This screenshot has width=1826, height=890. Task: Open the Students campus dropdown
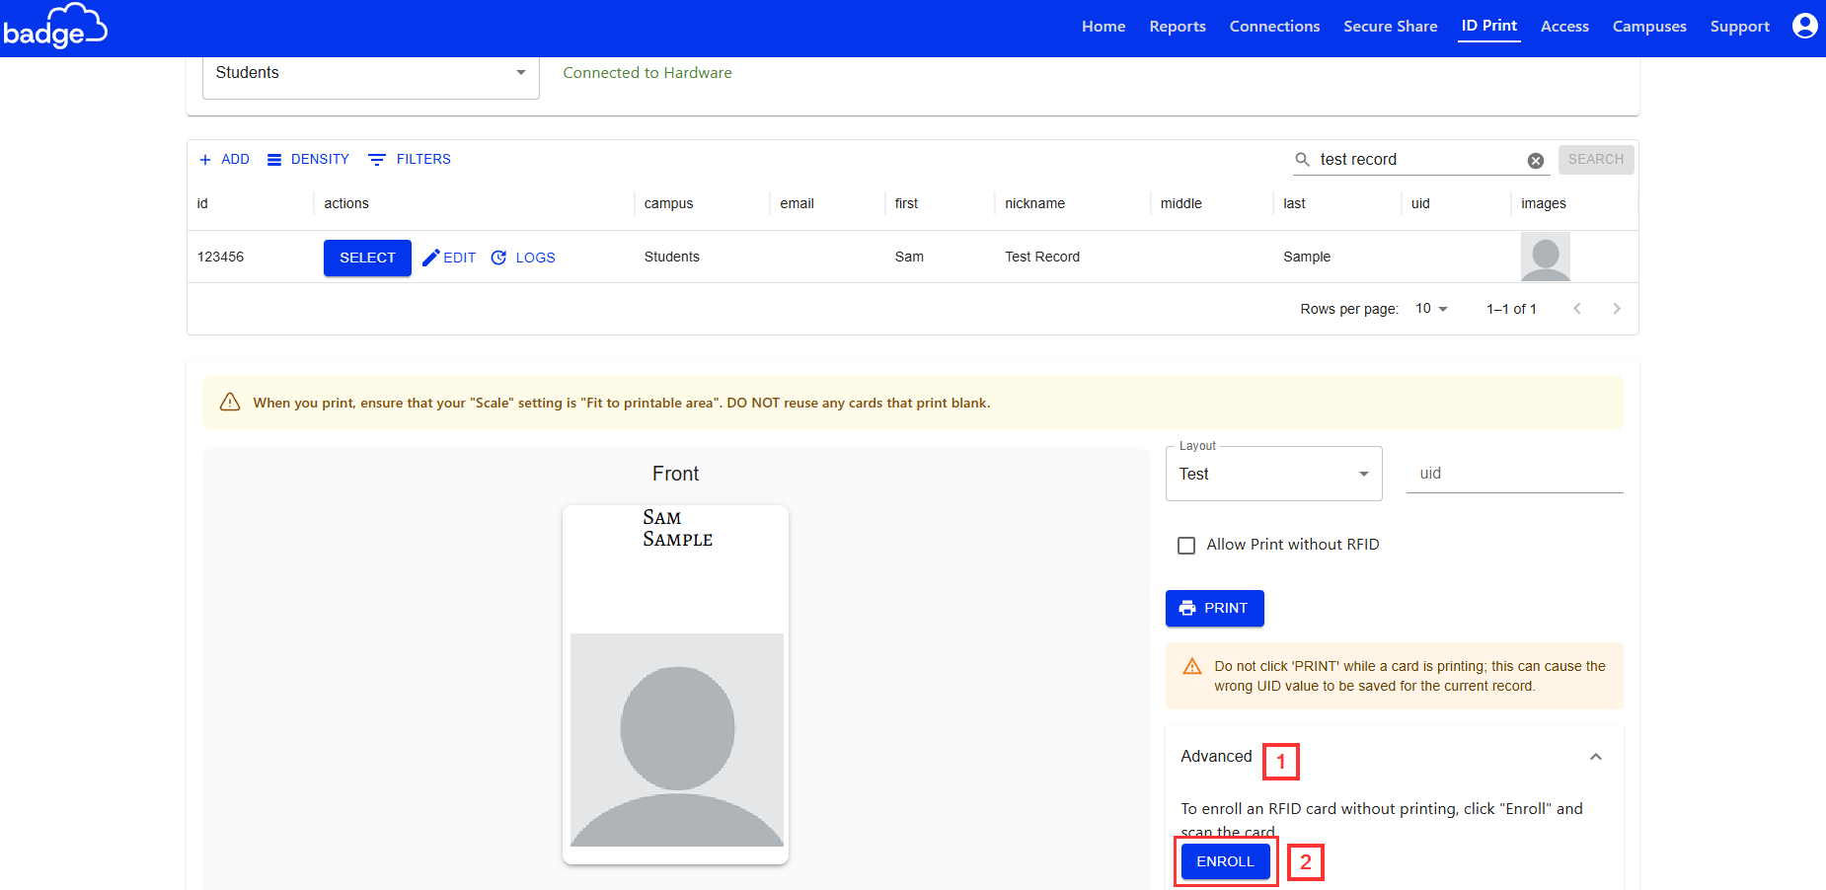coord(371,74)
